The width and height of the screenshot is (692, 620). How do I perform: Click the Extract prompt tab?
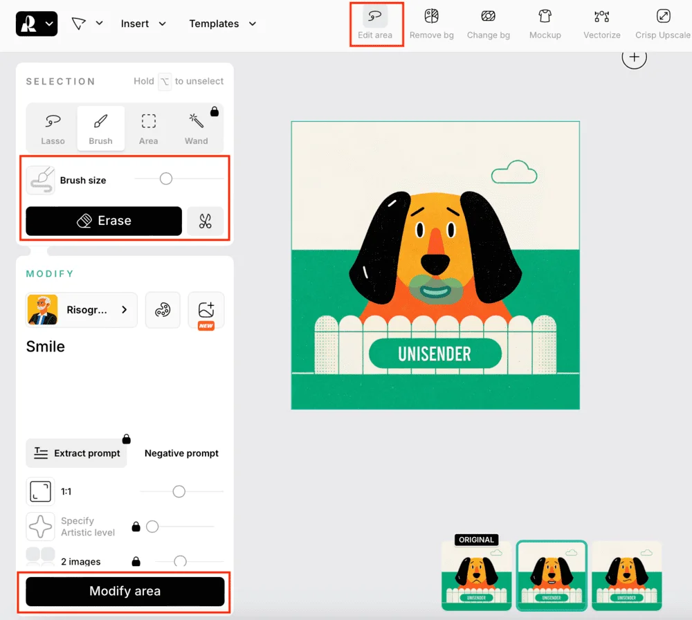point(77,453)
